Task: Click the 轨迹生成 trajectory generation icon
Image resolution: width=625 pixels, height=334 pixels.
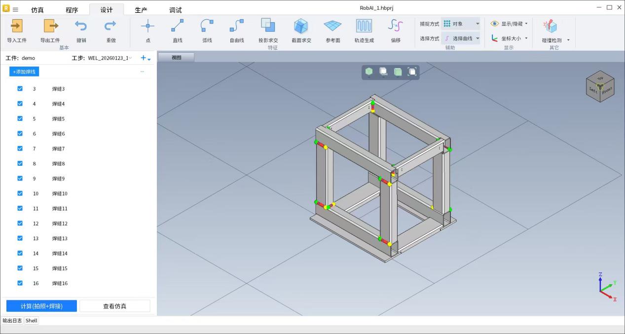Action: [x=364, y=26]
